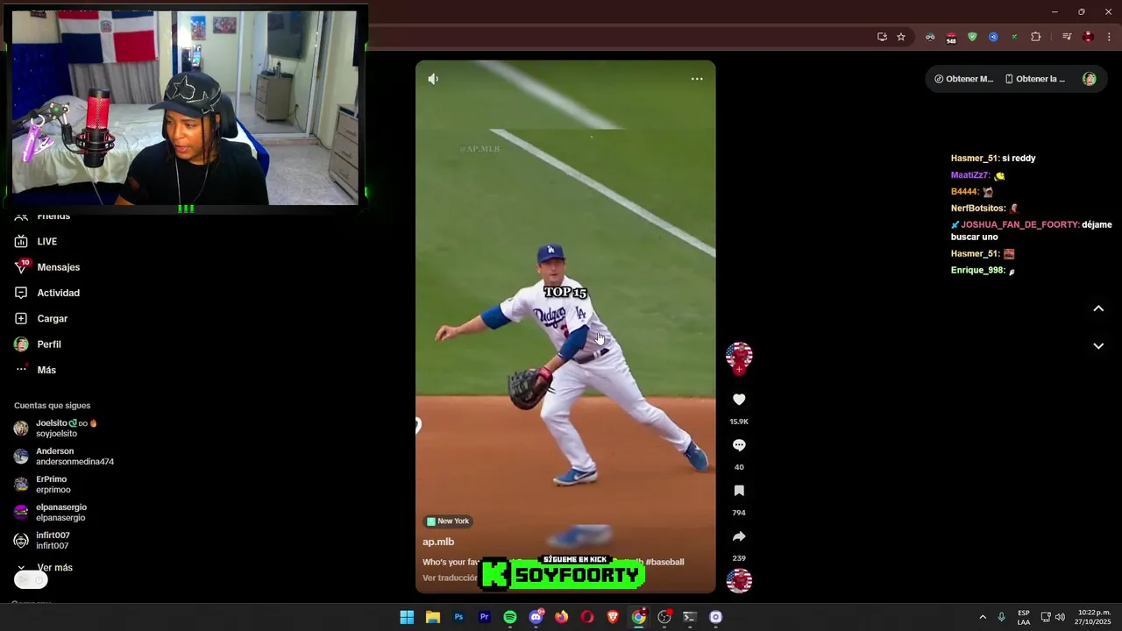
Task: Open Spotify from the taskbar
Action: 510,617
